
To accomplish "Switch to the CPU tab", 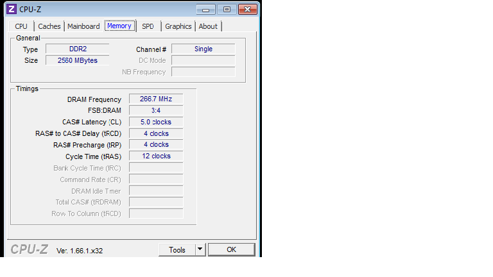I will click(x=21, y=26).
